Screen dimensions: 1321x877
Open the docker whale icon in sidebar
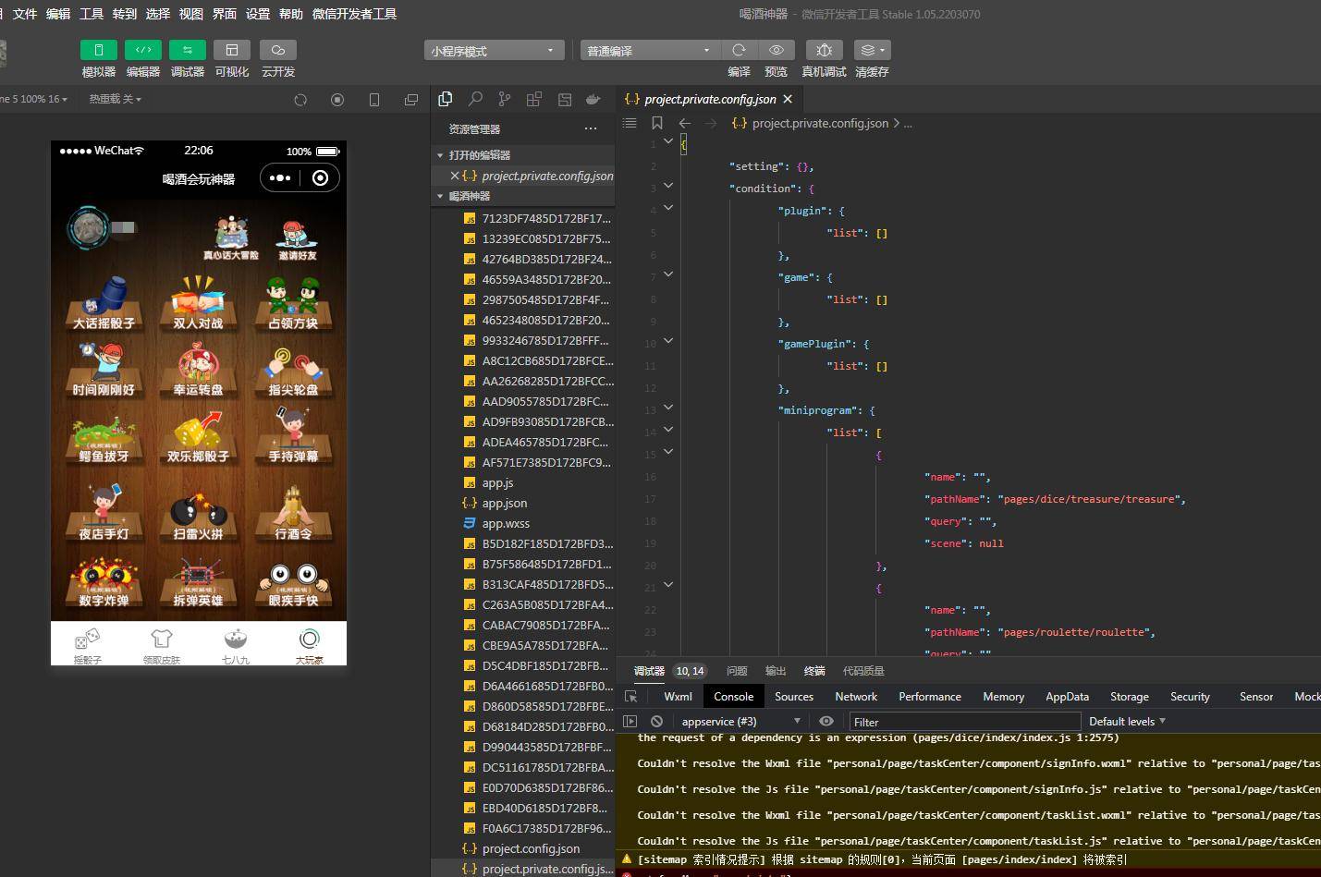click(x=593, y=99)
